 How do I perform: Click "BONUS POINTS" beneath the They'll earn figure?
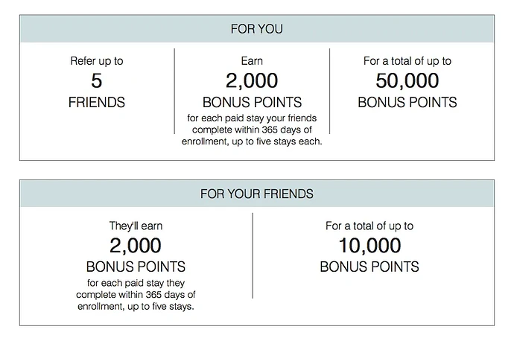point(136,266)
